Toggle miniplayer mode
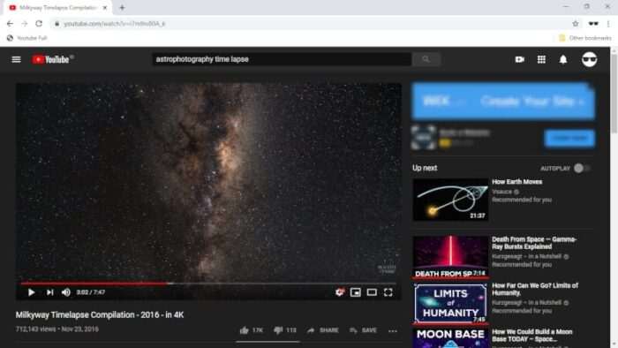This screenshot has height=348, width=618. tap(356, 292)
